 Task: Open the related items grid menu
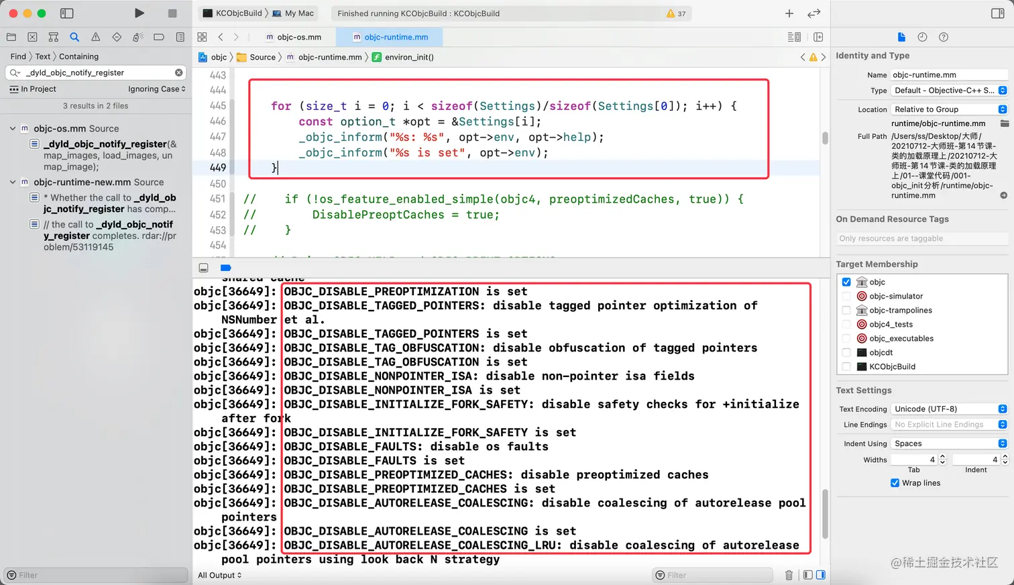click(x=203, y=38)
